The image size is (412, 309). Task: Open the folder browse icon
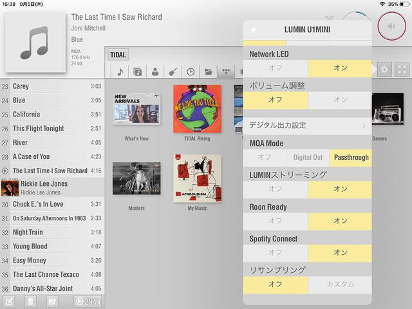coord(208,71)
